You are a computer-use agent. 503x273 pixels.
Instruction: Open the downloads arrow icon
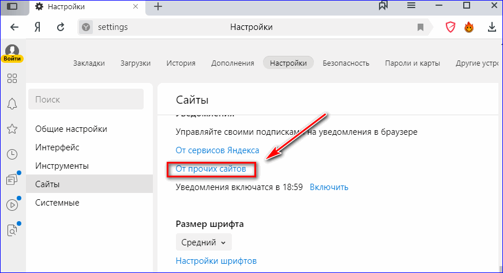[492, 27]
